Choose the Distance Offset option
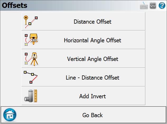This screenshot has height=124, width=167. pos(83,21)
